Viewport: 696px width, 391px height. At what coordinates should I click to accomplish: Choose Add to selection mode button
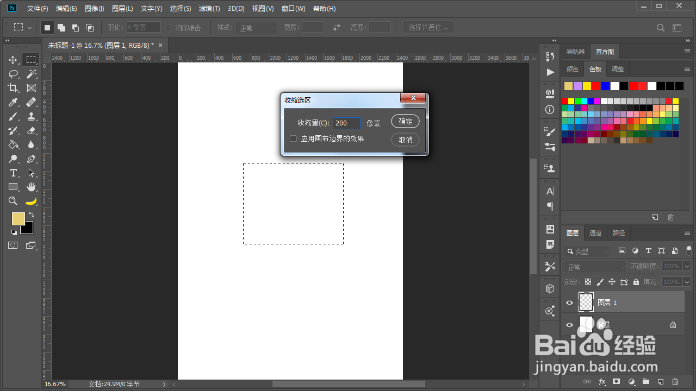(x=61, y=27)
